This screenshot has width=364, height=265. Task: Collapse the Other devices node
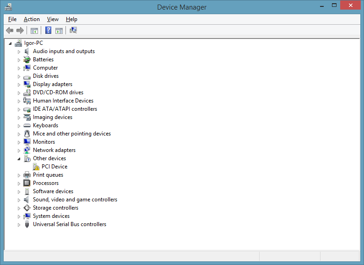[19, 159]
